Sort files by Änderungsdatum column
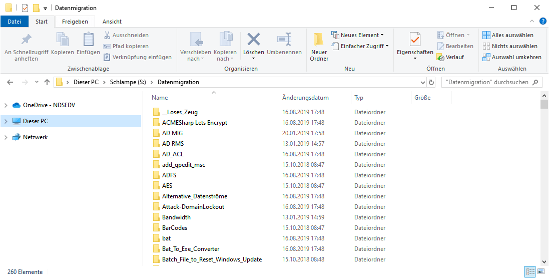The height and width of the screenshot is (278, 549). click(305, 98)
